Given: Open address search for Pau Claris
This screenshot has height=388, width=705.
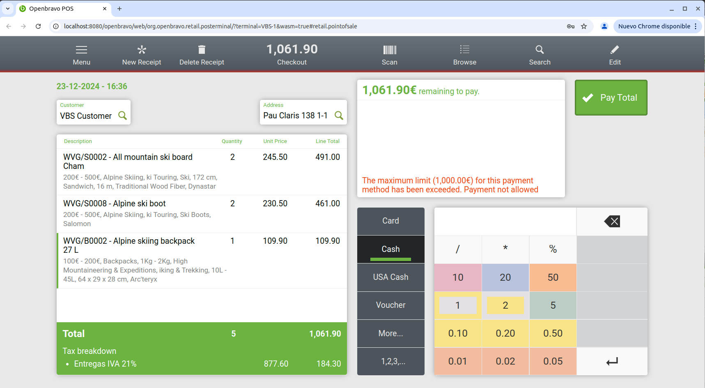Looking at the screenshot, I should coord(339,115).
